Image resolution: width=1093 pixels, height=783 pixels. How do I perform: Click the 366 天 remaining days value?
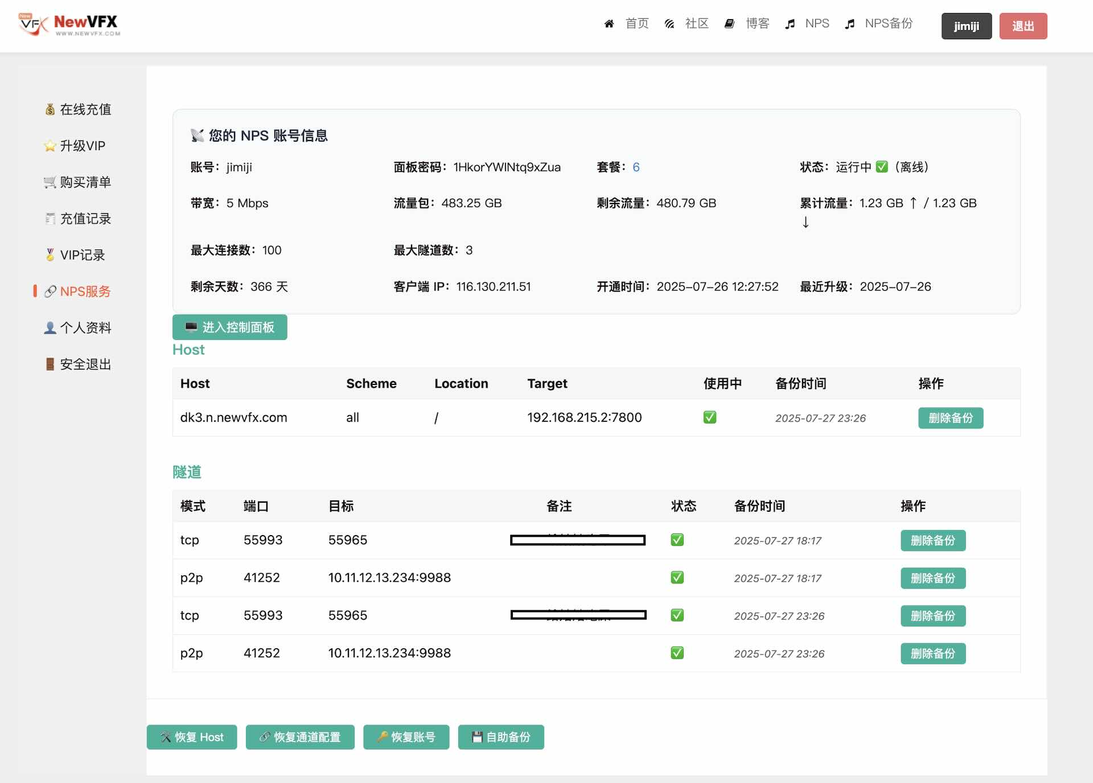pyautogui.click(x=269, y=287)
